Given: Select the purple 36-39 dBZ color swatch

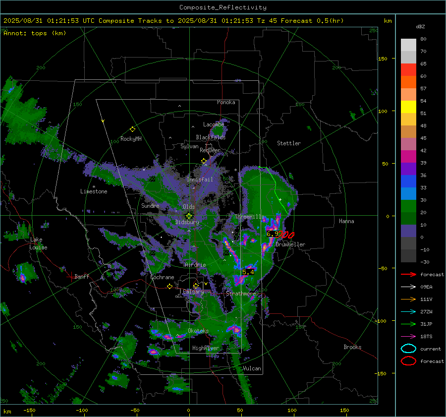Looking at the screenshot, I should click(408, 169).
